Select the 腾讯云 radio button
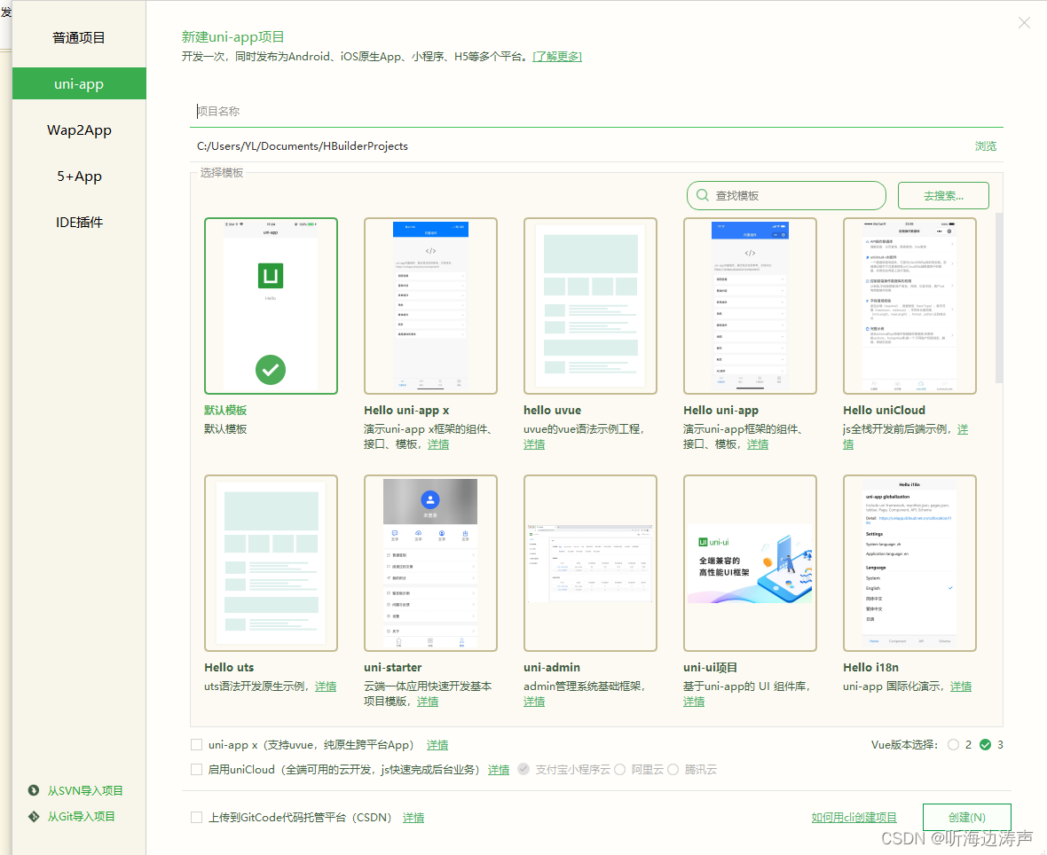This screenshot has height=855, width=1047. [x=673, y=769]
